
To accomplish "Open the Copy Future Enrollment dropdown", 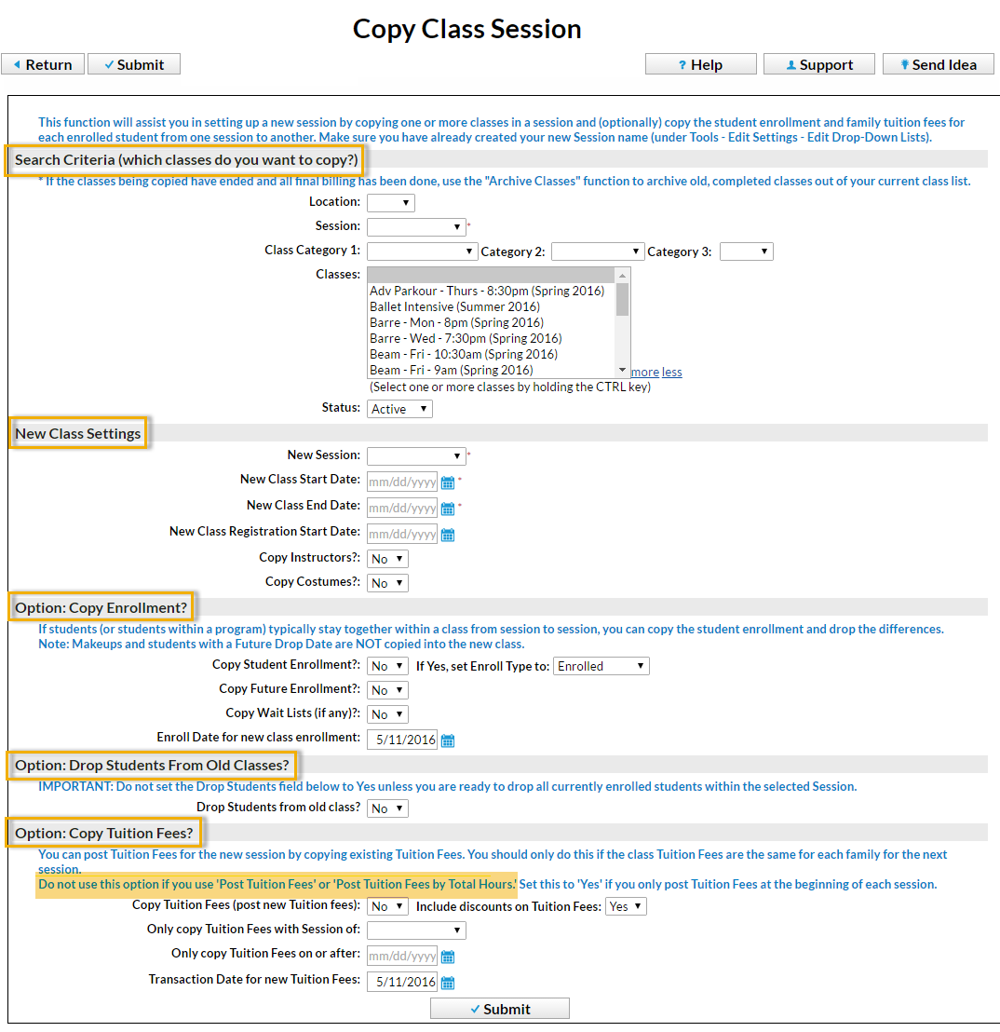I will 387,690.
